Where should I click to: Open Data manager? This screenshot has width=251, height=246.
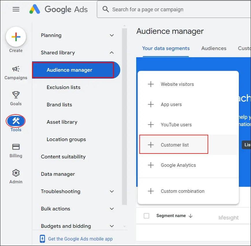(x=58, y=174)
